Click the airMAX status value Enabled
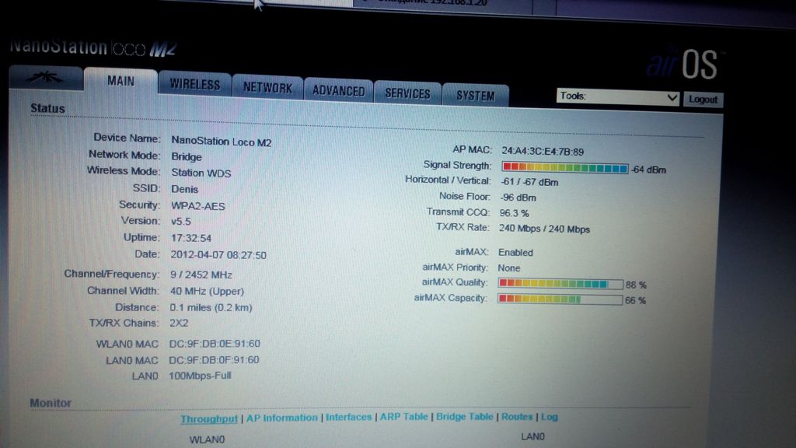 click(516, 253)
